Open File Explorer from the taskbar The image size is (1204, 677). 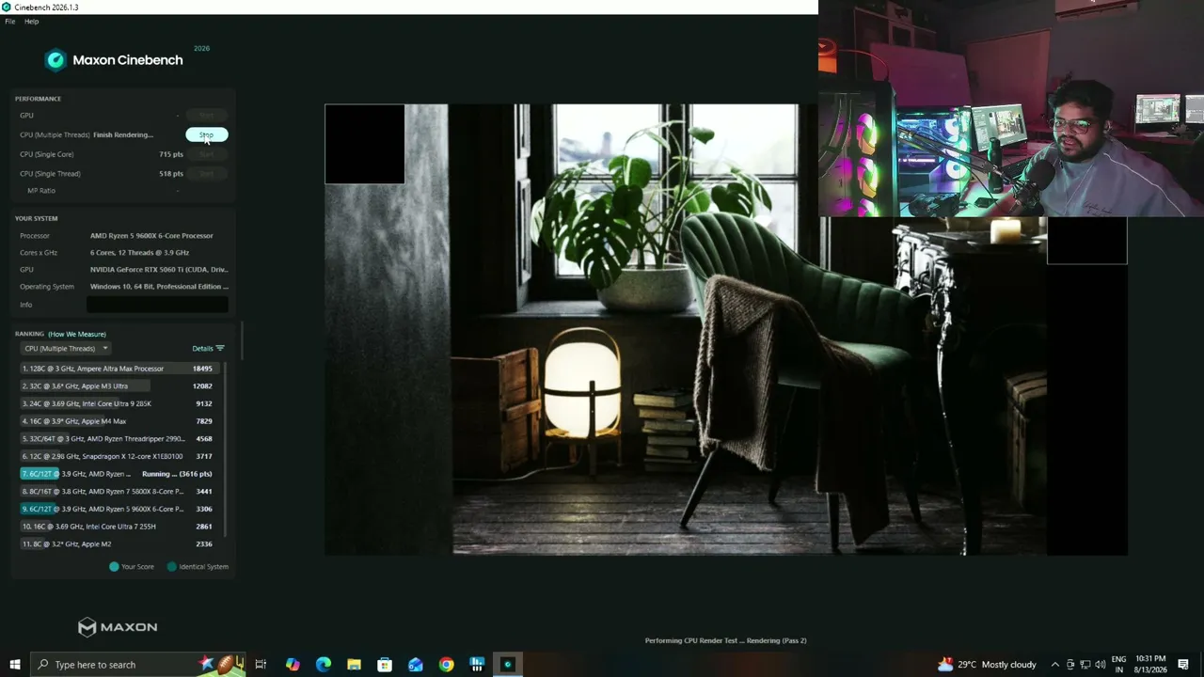[354, 665]
